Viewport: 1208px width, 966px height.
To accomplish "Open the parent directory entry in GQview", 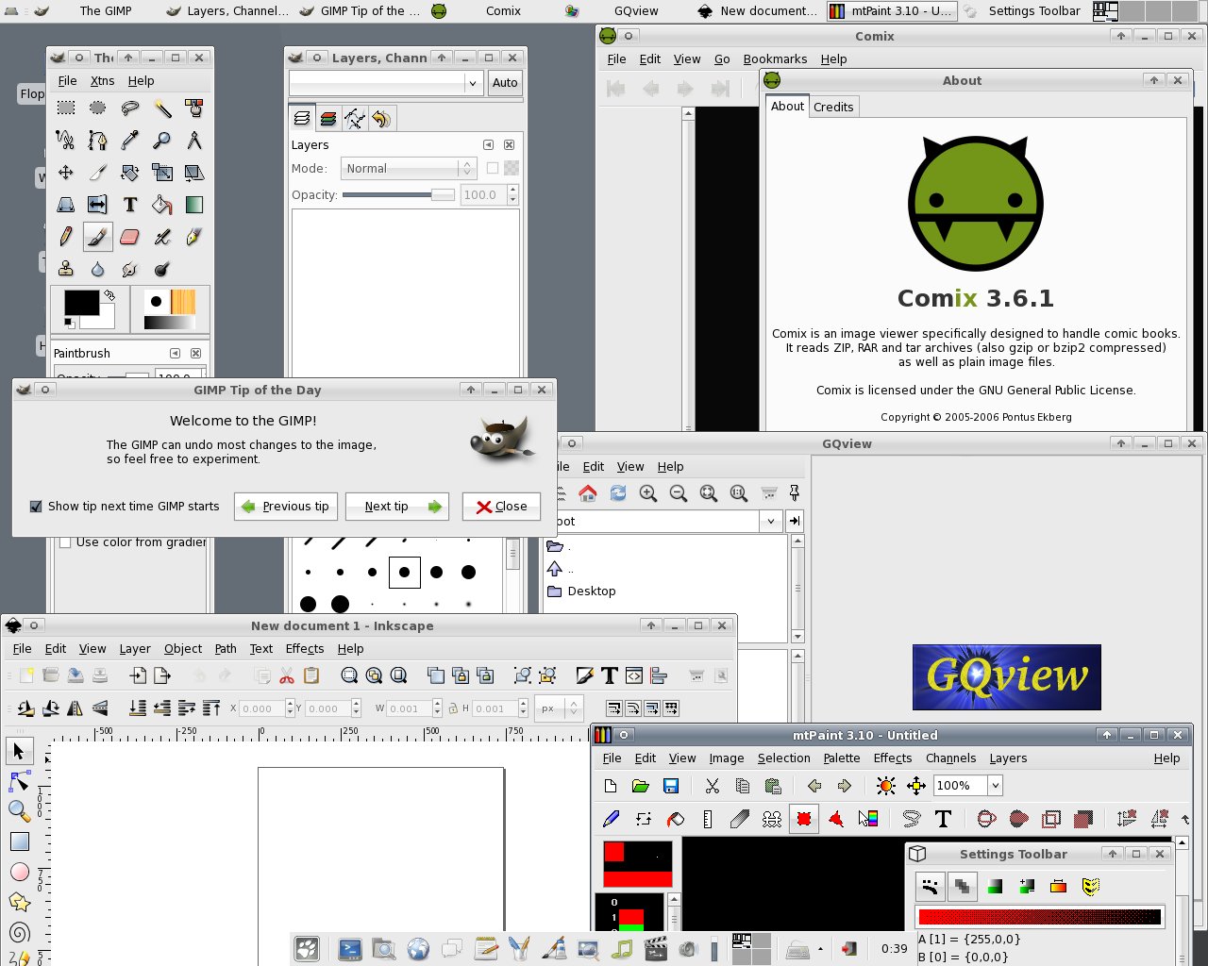I will pos(560,569).
